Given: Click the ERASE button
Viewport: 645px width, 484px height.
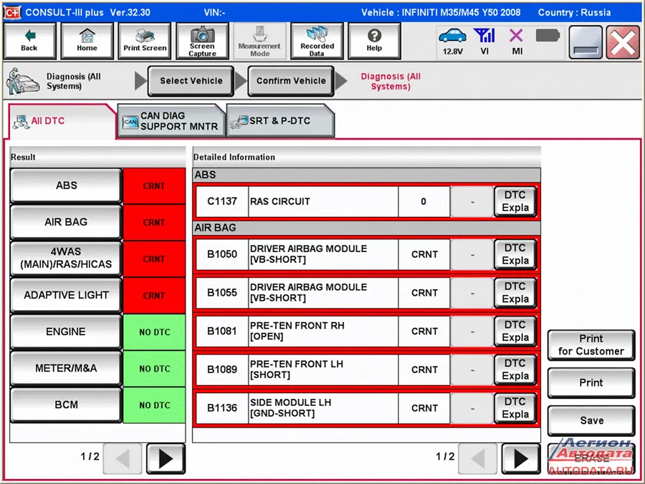Looking at the screenshot, I should [x=591, y=458].
